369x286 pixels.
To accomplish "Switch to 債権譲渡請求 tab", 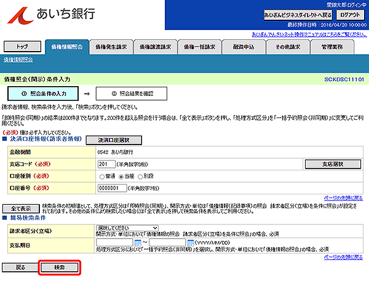I will point(156,47).
